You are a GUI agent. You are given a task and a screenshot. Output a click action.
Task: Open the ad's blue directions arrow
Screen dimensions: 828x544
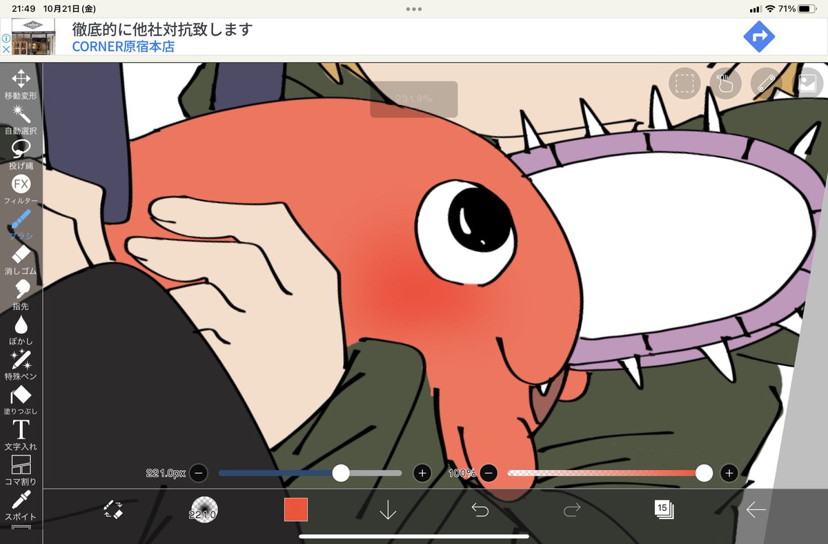point(759,37)
